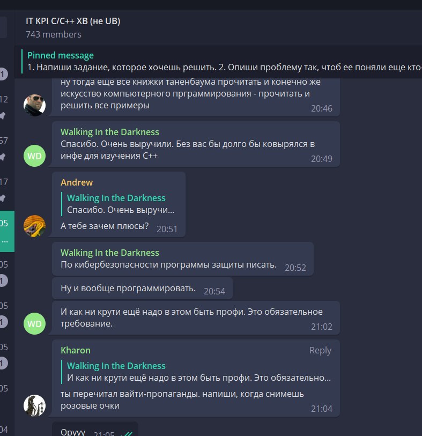Click the Andrew sender name
Image resolution: width=422 pixels, height=436 pixels.
(77, 182)
